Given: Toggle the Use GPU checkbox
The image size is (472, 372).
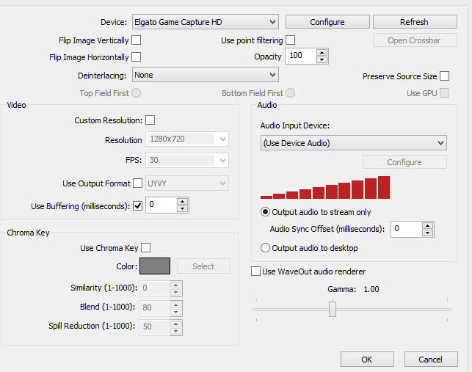Looking at the screenshot, I should click(x=444, y=93).
